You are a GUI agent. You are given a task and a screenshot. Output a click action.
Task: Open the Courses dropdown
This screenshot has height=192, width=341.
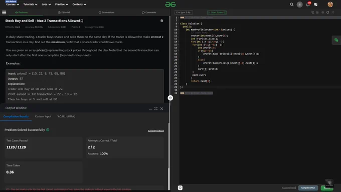[13, 5]
